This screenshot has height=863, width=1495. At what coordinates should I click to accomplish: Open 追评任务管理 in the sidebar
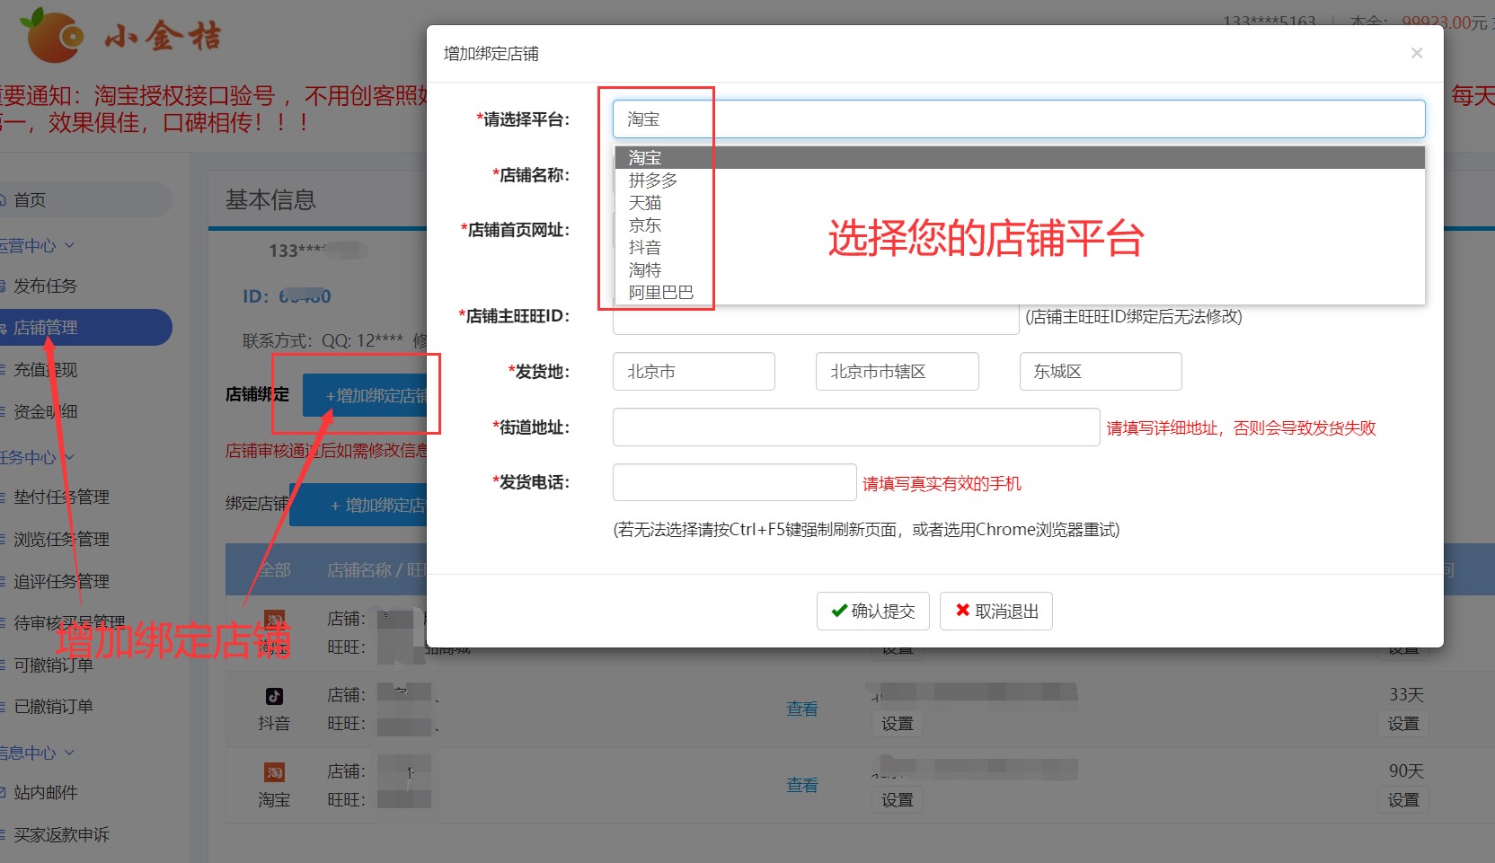[61, 581]
